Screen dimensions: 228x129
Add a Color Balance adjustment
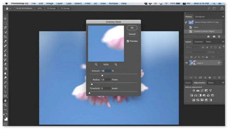point(196,95)
